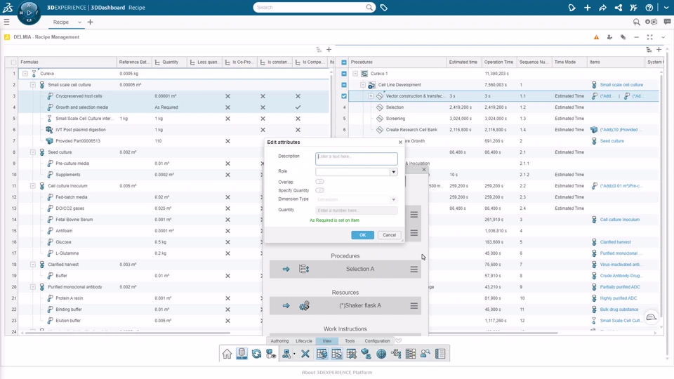The width and height of the screenshot is (674, 379).
Task: Collapse the Cell Line Development node
Action: tap(363, 85)
